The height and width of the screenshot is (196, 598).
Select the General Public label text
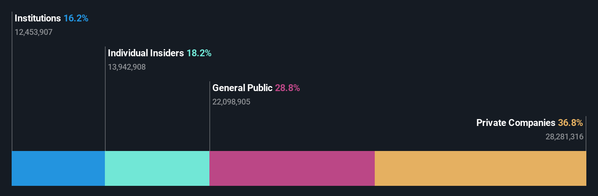coord(242,88)
